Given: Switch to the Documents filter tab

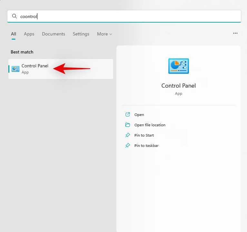Looking at the screenshot, I should pos(54,34).
